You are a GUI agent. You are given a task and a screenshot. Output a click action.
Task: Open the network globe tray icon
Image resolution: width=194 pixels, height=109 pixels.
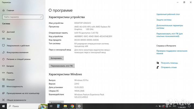167,106
